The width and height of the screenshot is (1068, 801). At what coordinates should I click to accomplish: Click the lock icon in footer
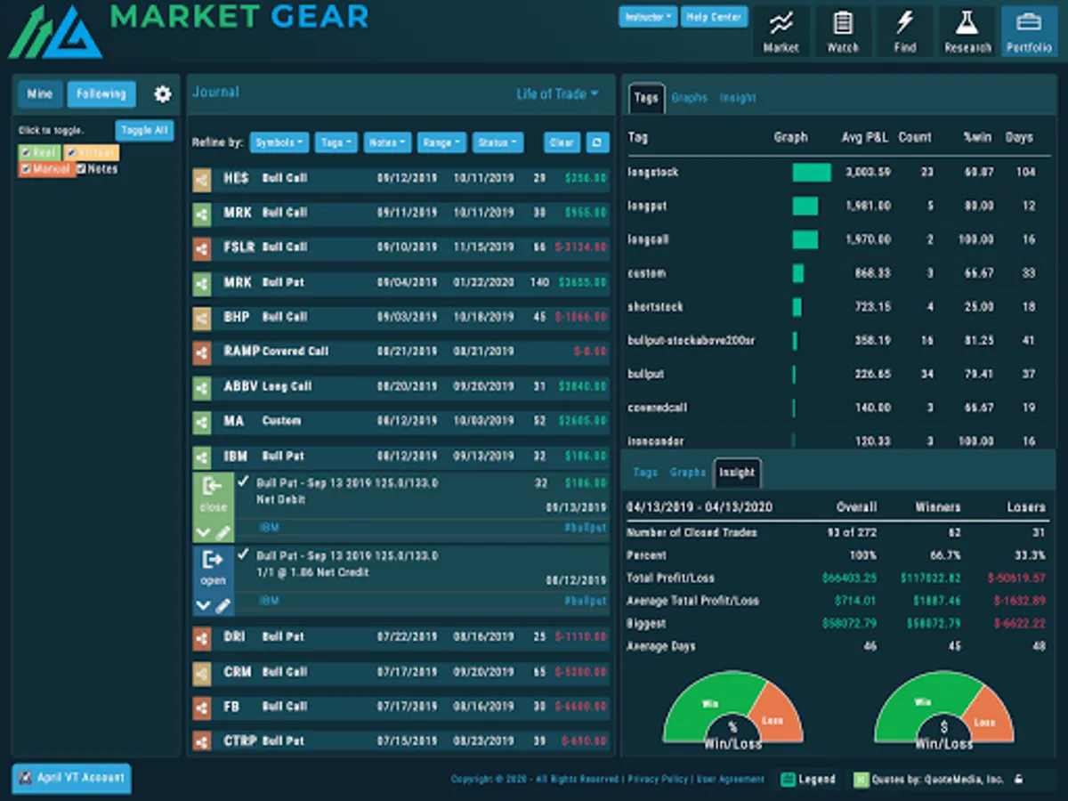pos(1018,779)
